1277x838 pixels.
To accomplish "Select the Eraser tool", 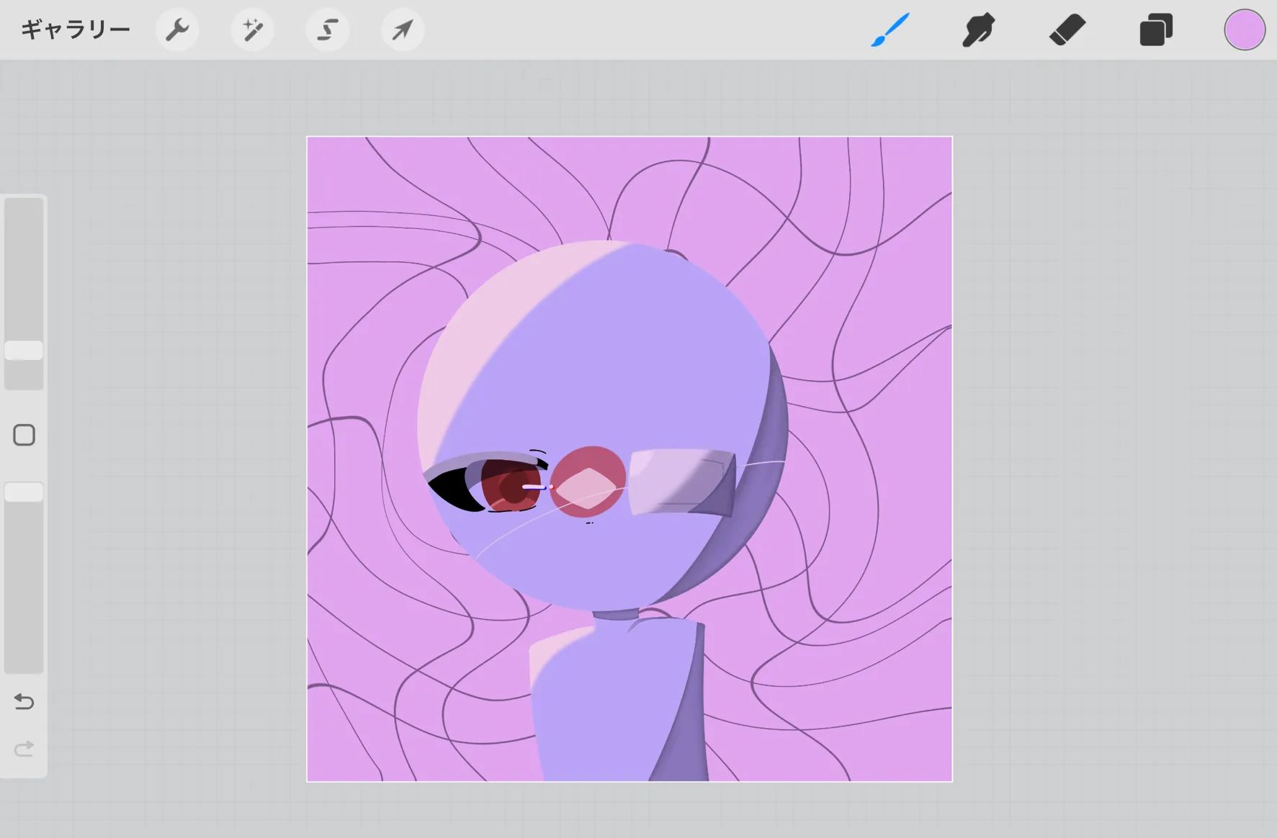I will [1067, 30].
